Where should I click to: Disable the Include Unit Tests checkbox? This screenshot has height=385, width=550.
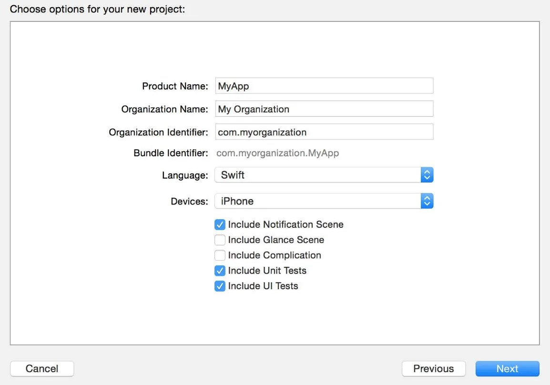click(220, 271)
